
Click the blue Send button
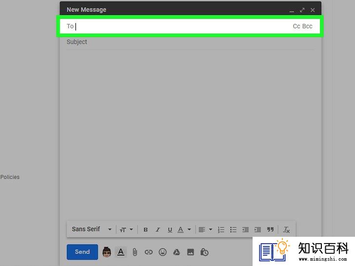tap(82, 252)
